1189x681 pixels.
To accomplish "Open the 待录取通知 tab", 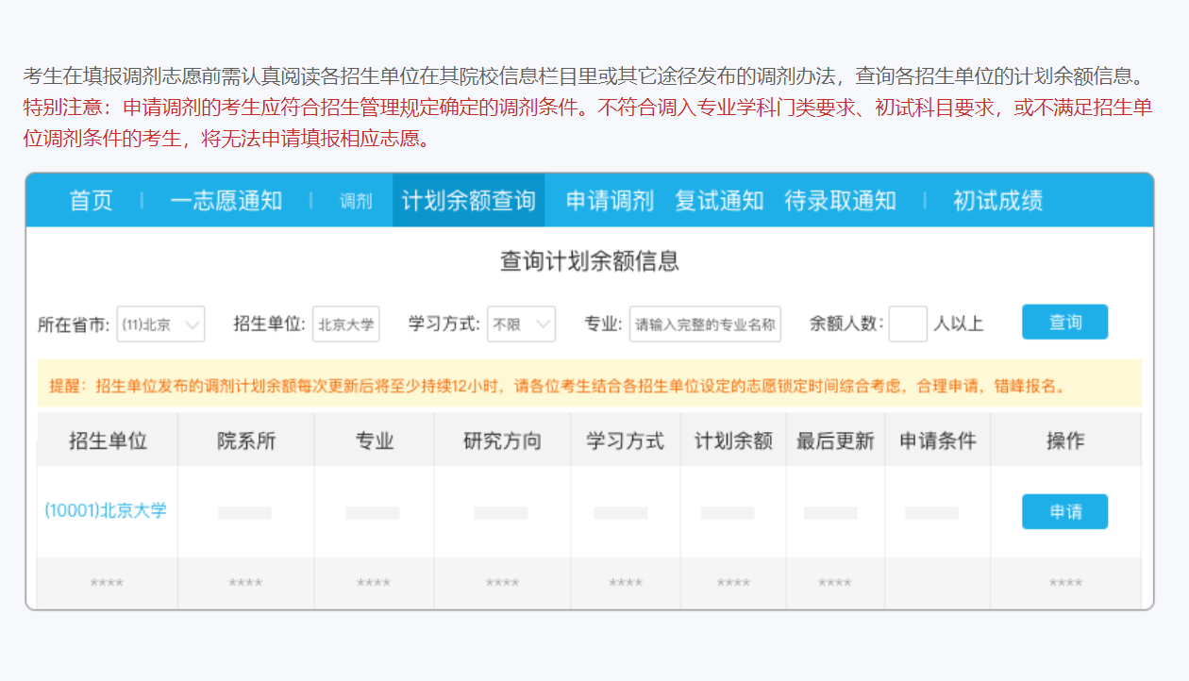I will (x=841, y=200).
